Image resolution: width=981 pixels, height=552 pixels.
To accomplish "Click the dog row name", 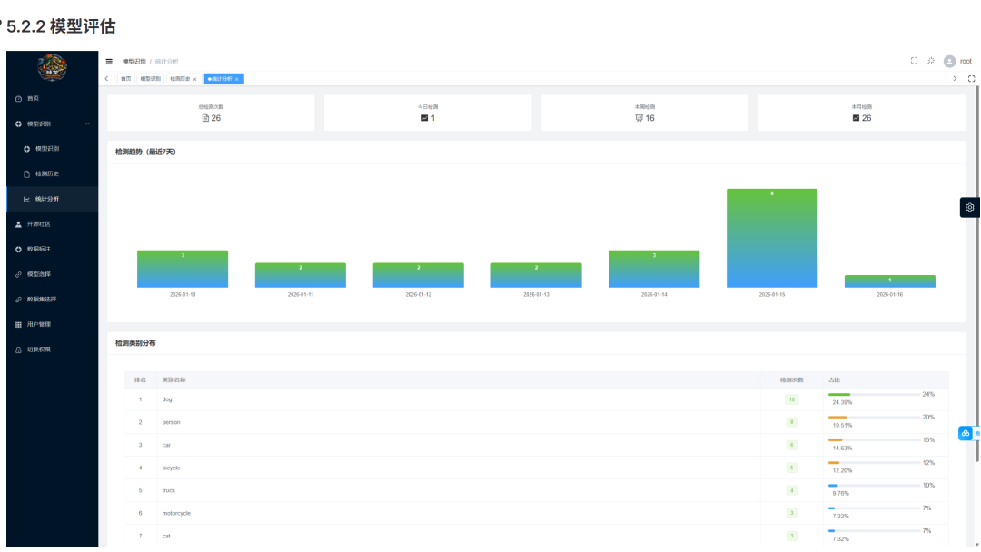I will (167, 399).
